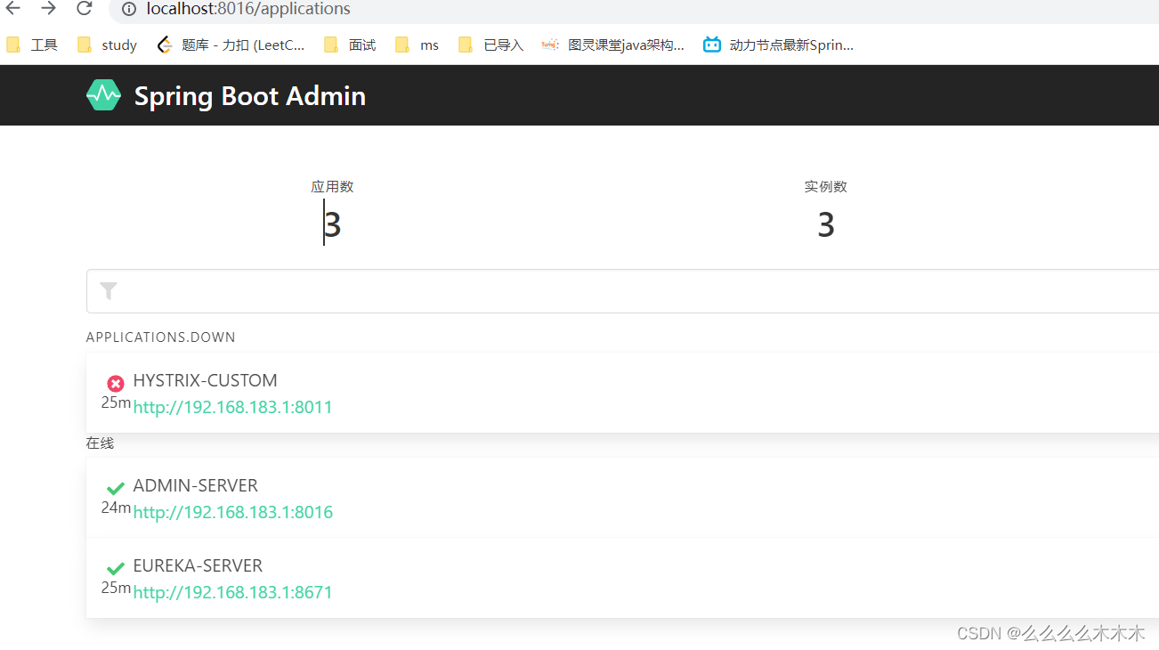
Task: Open link http://192.168.183.1:8671
Action: [x=233, y=592]
